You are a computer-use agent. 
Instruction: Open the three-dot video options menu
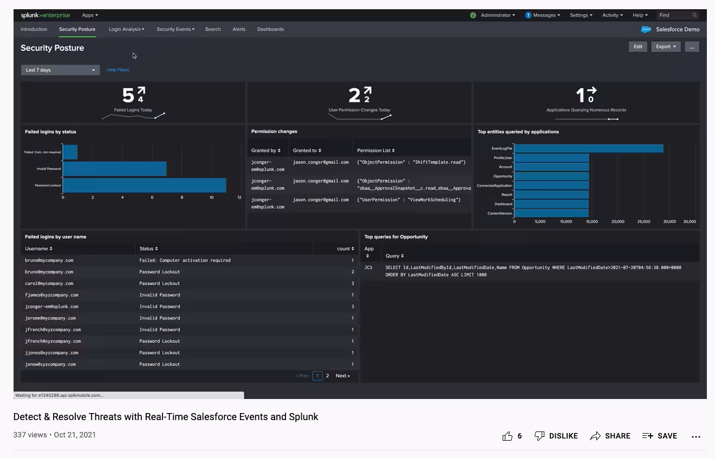696,436
